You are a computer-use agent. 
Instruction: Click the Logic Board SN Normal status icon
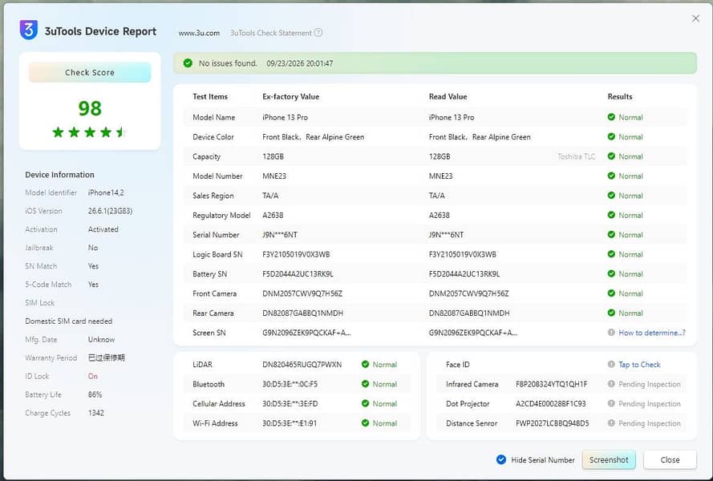(x=611, y=253)
